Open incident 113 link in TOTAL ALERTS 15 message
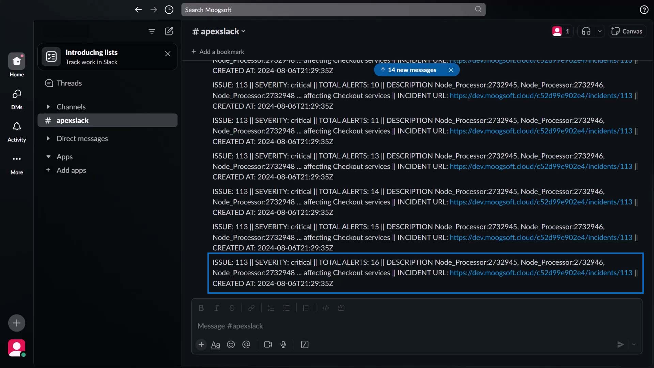Screen dimensions: 654x368 tap(541, 237)
